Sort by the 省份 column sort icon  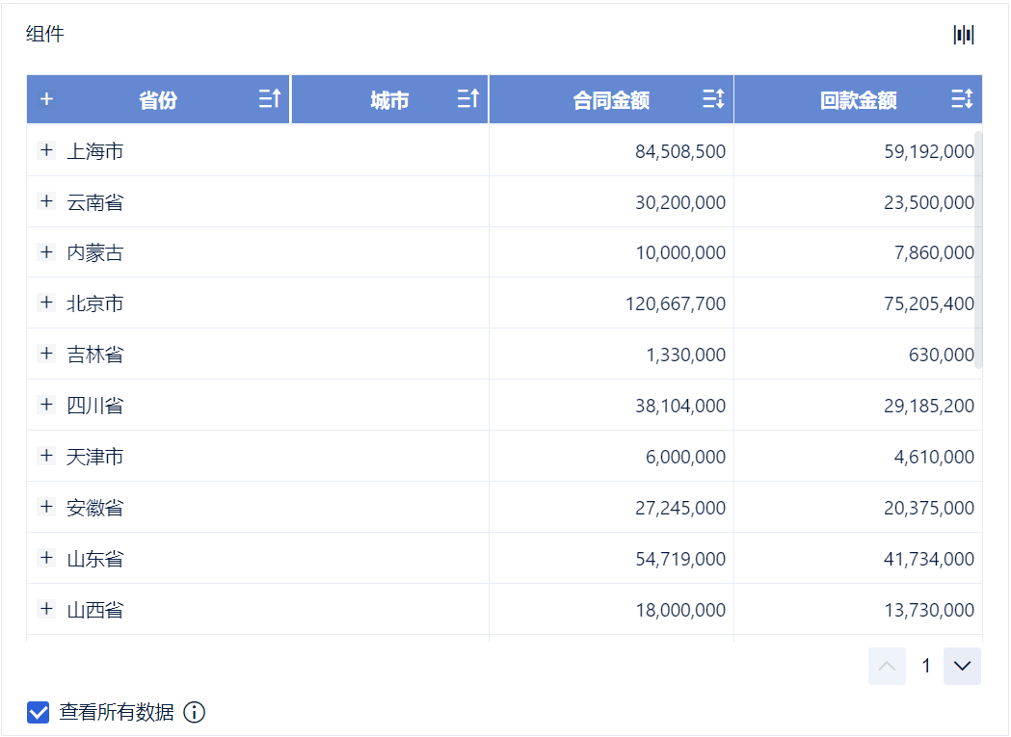[270, 98]
